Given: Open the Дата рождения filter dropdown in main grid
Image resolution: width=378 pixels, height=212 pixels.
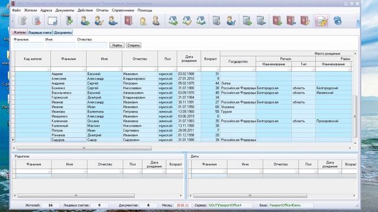Looking at the screenshot, I should click(x=198, y=69).
